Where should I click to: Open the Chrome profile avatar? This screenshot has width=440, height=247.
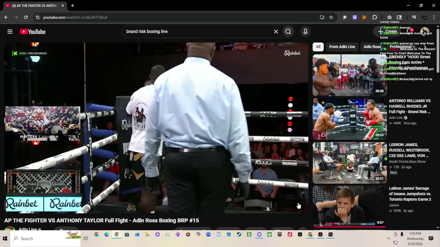tap(424, 17)
